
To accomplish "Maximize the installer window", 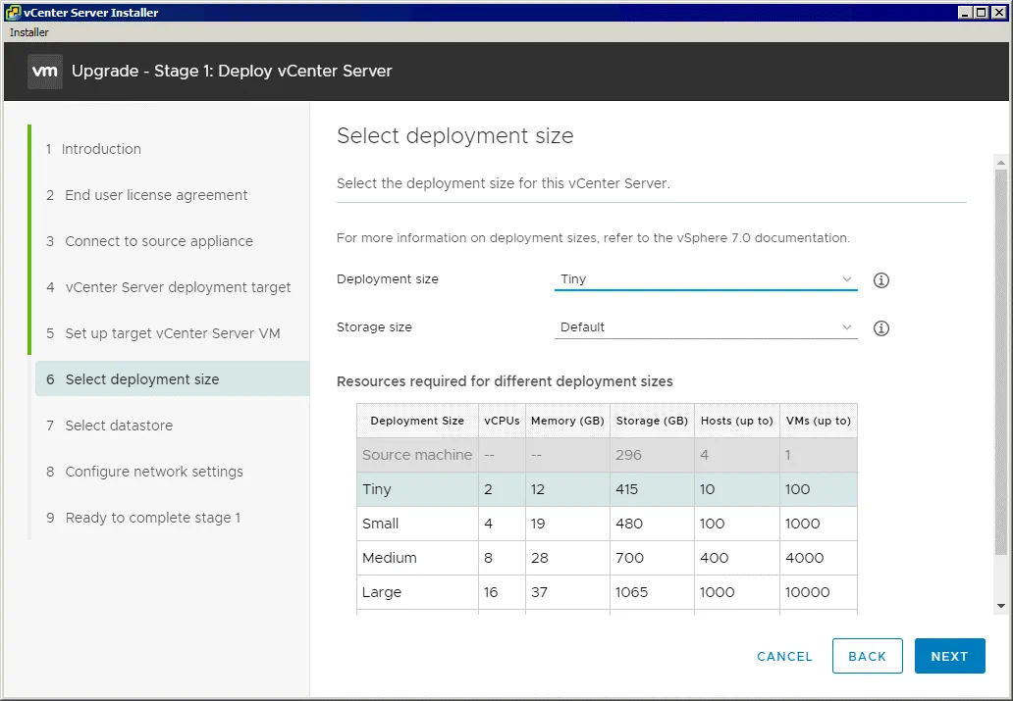I will pos(982,13).
